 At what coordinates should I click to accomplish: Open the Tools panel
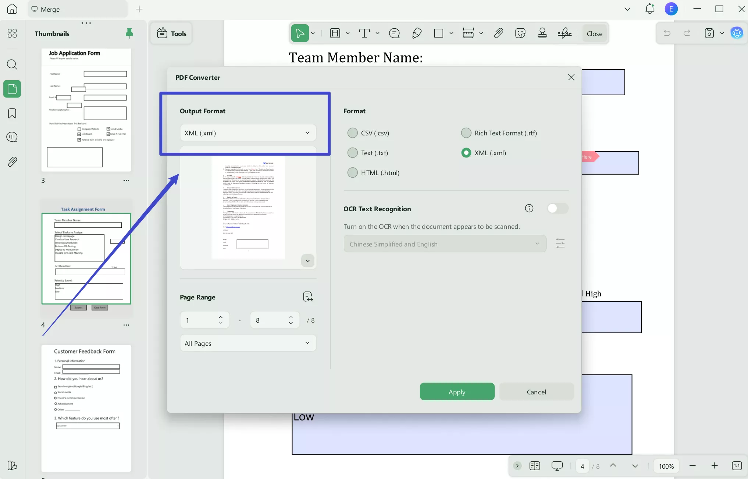click(171, 33)
